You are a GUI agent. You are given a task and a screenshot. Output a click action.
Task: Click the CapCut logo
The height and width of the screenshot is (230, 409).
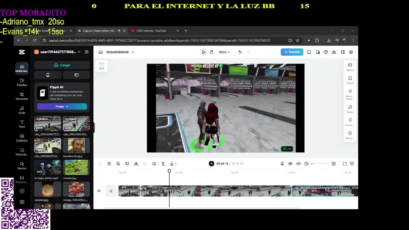[22, 52]
